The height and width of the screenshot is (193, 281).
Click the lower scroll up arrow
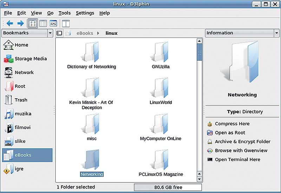199,174
